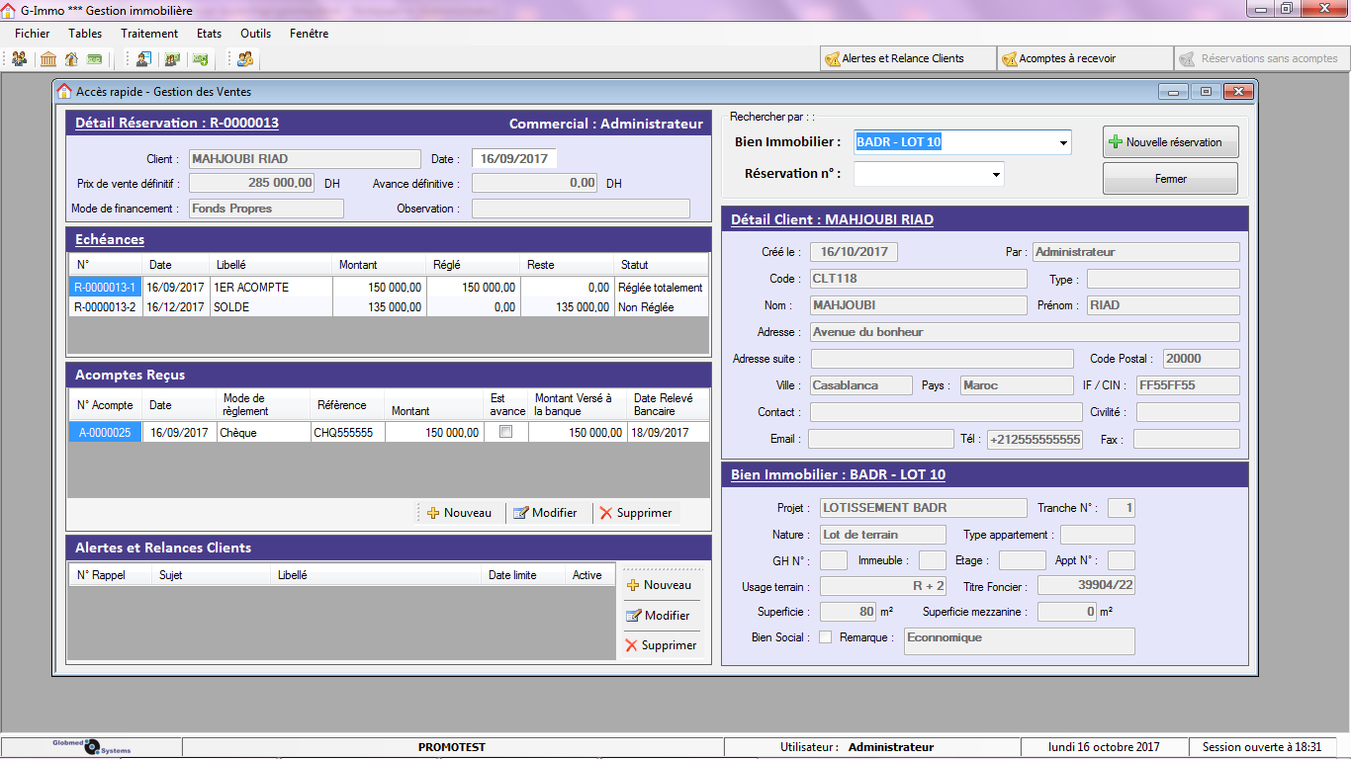Screen dimensions: 1351x759
Task: Open the Alertes et Relance Clients panel
Action: click(x=908, y=58)
